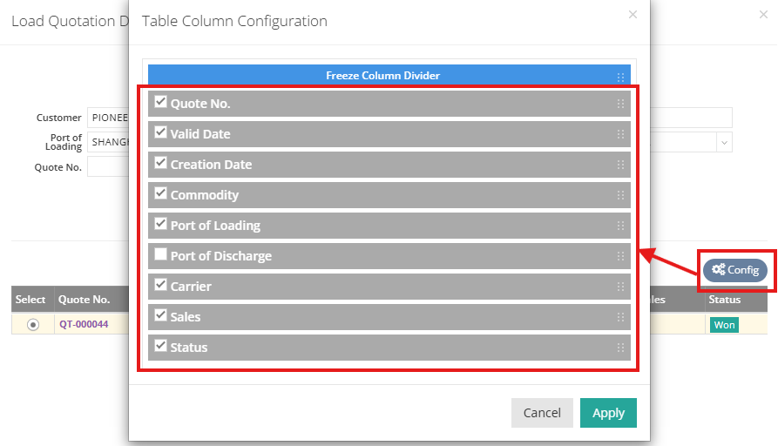Viewport: 778px width, 446px height.
Task: Enable the Port of Discharge checkbox
Action: (x=160, y=254)
